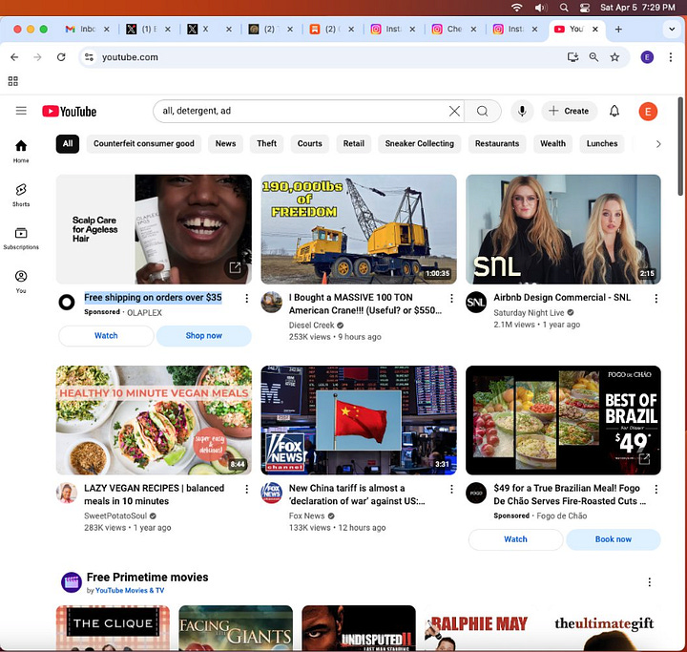Screen dimensions: 687x652
Task: Go back in the browser
Action: coord(14,57)
